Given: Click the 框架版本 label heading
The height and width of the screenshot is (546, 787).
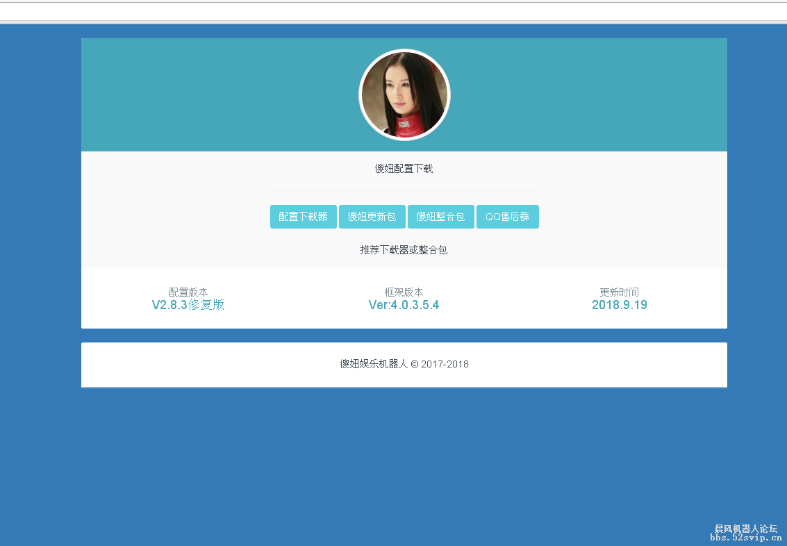Looking at the screenshot, I should (x=404, y=292).
